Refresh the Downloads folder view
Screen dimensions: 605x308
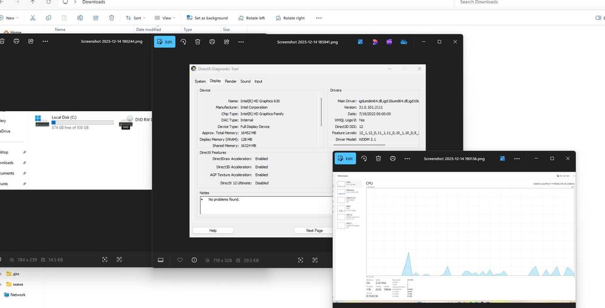[48, 2]
